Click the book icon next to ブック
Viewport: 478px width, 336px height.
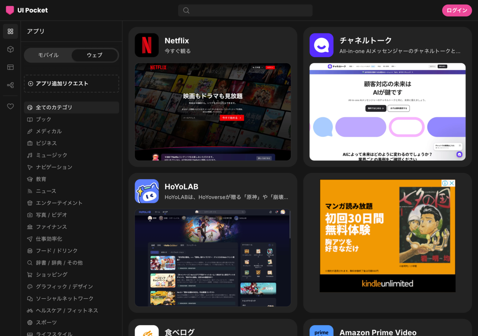[30, 119]
